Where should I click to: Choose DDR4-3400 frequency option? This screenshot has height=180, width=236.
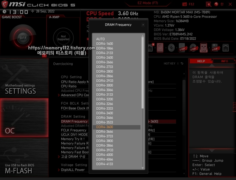(x=105, y=113)
